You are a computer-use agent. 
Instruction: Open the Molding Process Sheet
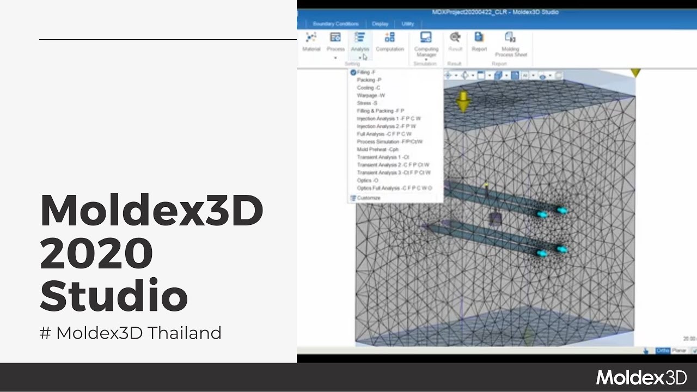[x=510, y=44]
